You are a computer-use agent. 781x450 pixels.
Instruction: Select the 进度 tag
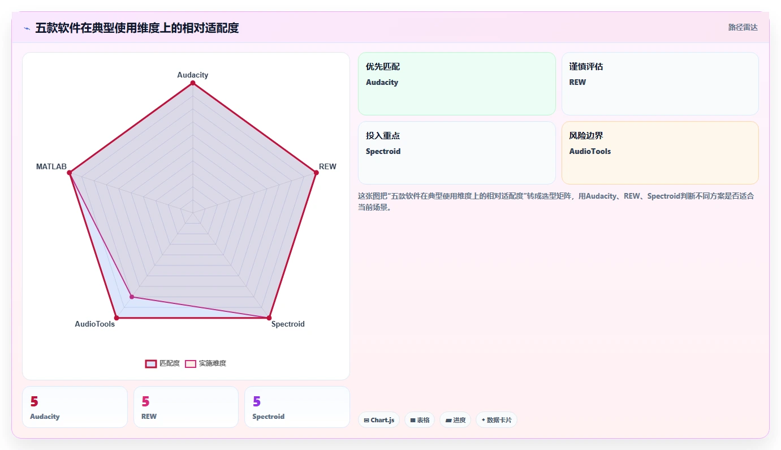(455, 420)
